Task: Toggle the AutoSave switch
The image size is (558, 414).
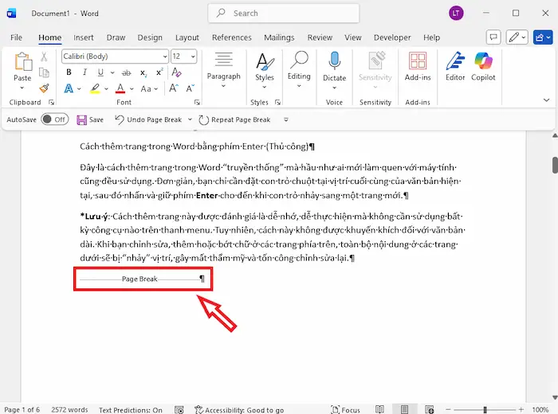Action: [55, 119]
